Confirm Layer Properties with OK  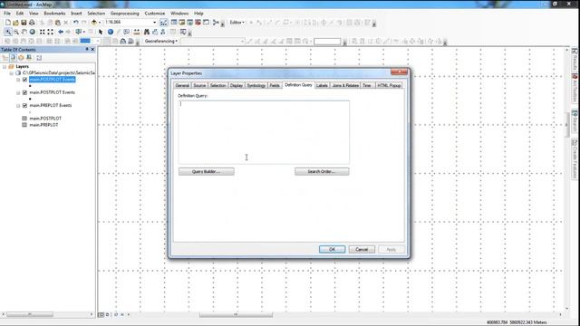[x=333, y=250]
